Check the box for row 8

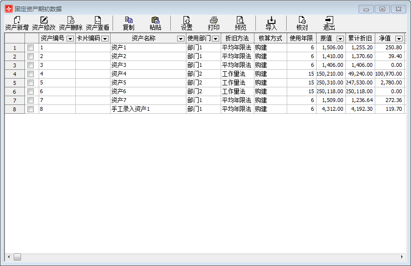[31, 109]
